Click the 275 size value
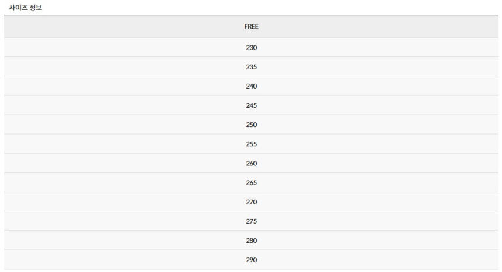The height and width of the screenshot is (272, 502). point(251,221)
